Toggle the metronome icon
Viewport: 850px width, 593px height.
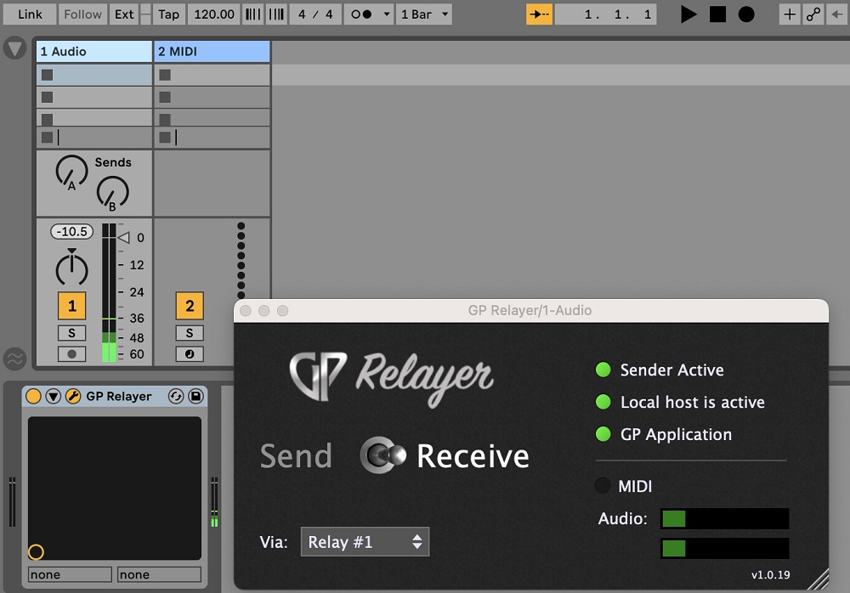coord(361,14)
